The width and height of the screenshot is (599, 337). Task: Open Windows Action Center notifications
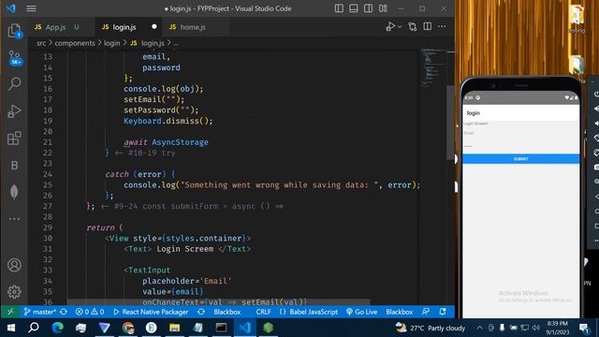(584, 328)
